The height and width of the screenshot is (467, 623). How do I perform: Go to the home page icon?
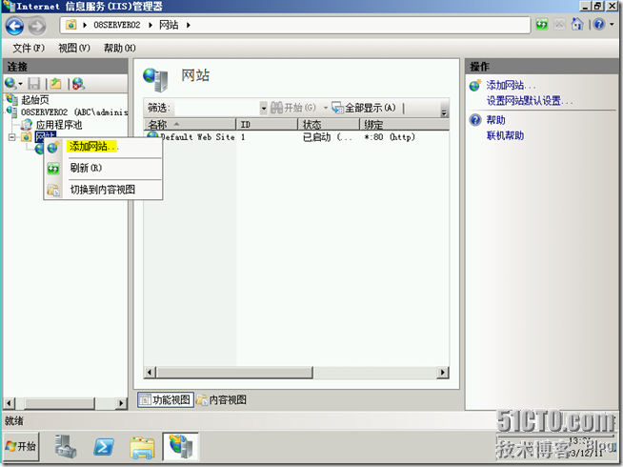coord(577,24)
